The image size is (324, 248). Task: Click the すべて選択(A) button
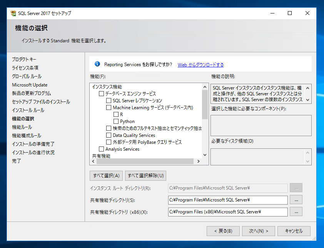[x=106, y=176]
